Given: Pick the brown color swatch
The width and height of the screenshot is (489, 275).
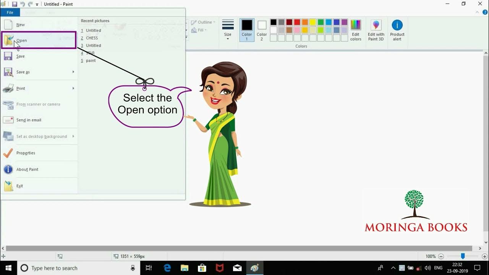Looking at the screenshot, I should (289, 30).
